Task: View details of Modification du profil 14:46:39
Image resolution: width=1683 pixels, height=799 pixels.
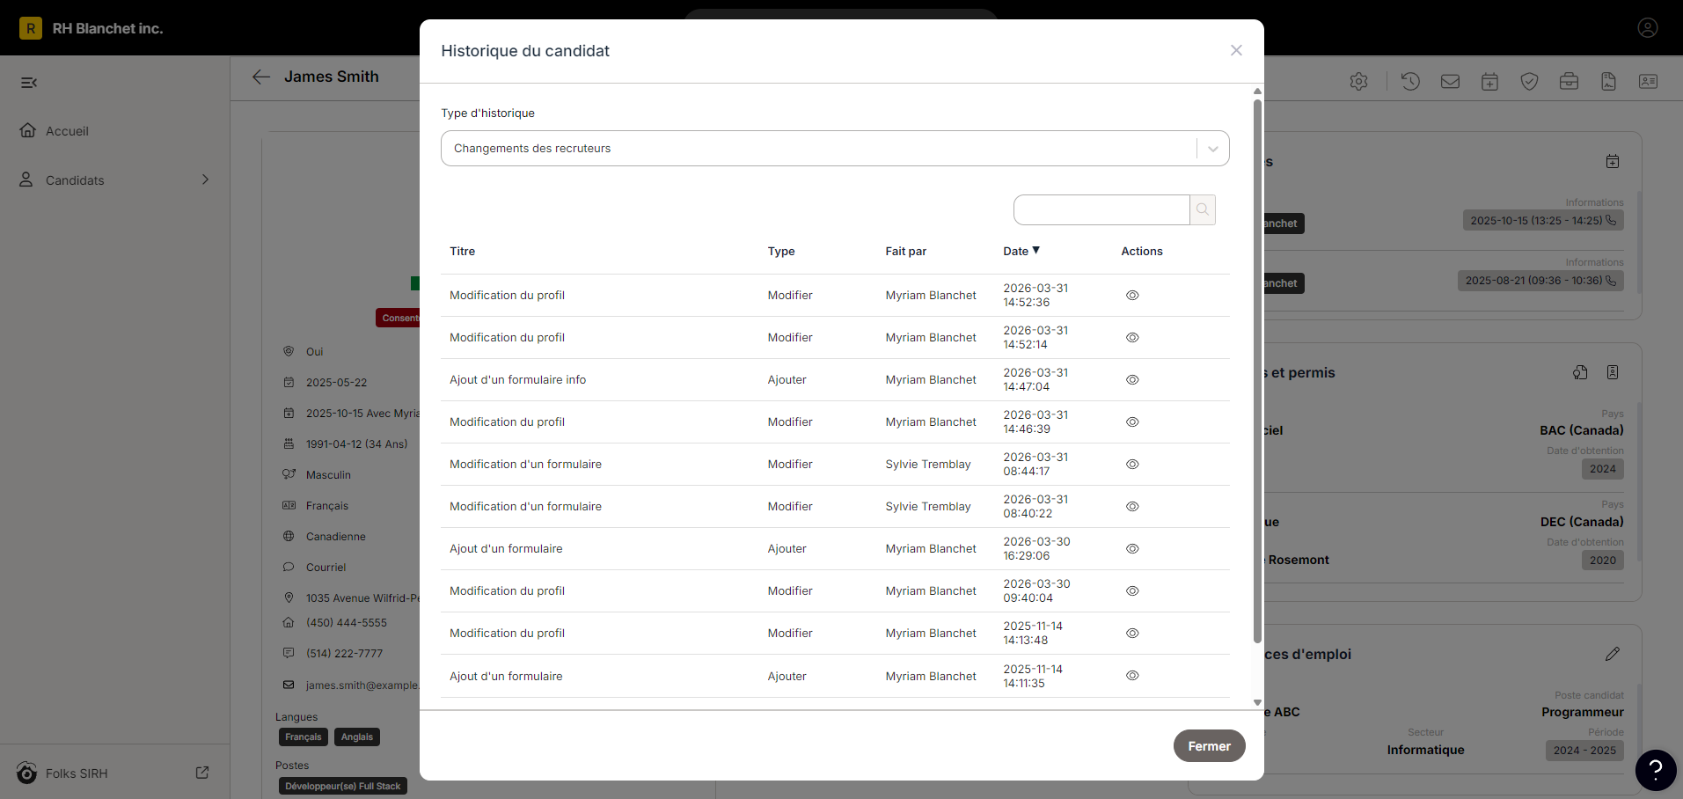Action: click(1132, 422)
